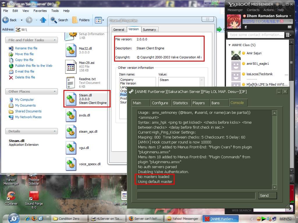Select the Mssv29.asi file icon
The image size is (298, 223).
tap(71, 66)
